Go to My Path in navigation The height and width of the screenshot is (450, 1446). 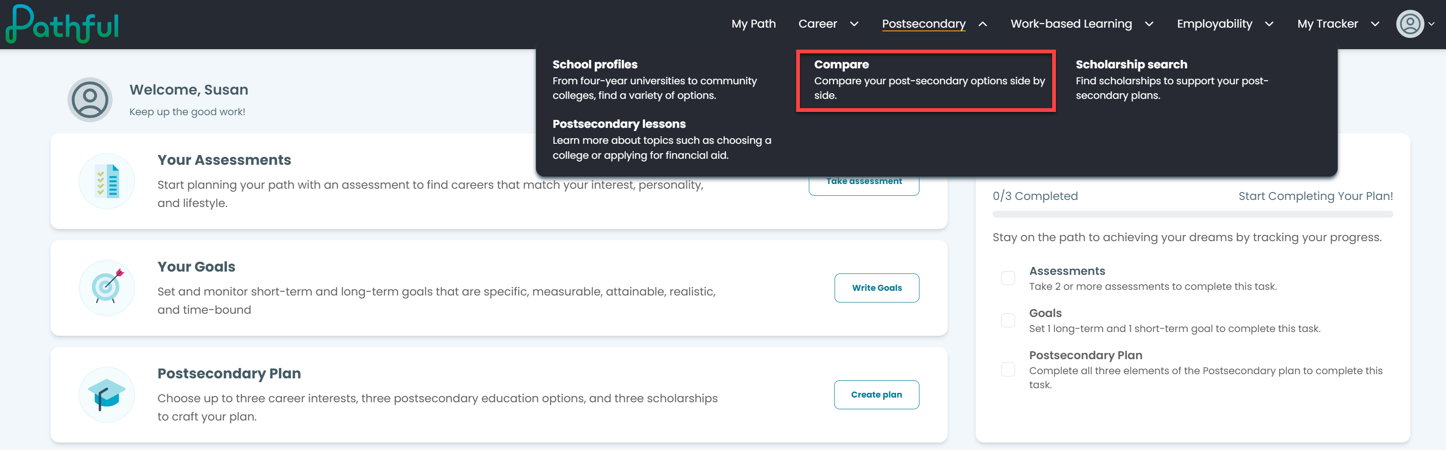753,24
